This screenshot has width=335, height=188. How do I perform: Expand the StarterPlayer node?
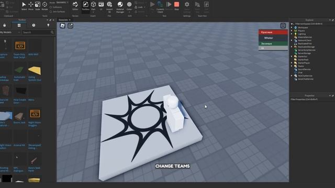(292, 63)
